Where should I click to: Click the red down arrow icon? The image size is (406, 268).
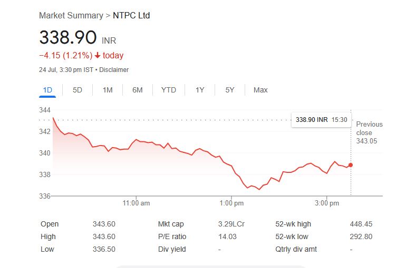pos(98,56)
